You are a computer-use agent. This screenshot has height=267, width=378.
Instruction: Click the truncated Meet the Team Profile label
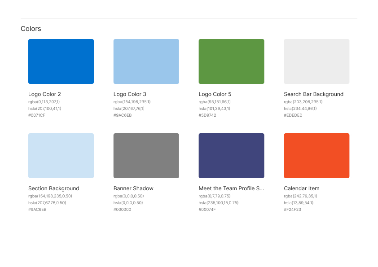pyautogui.click(x=231, y=188)
